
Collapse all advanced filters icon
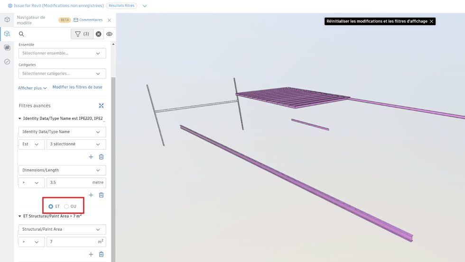click(x=101, y=106)
